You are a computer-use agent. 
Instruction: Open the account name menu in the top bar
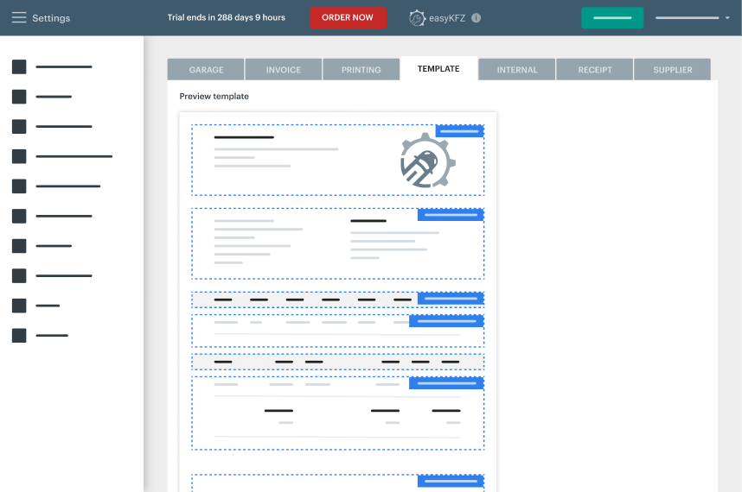click(x=687, y=18)
